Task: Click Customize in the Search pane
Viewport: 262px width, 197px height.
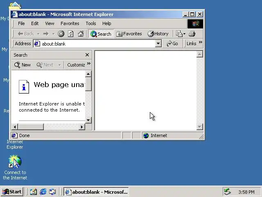Action: [76, 65]
